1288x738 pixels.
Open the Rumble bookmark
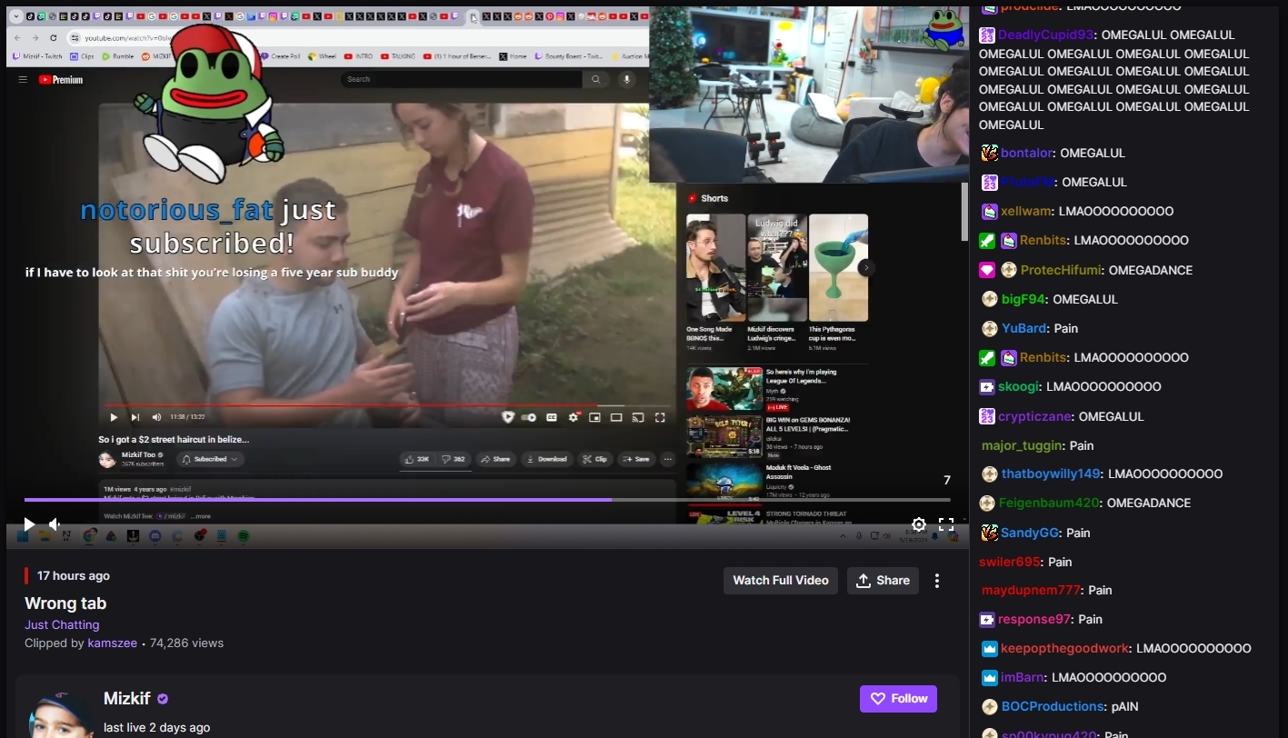point(118,56)
